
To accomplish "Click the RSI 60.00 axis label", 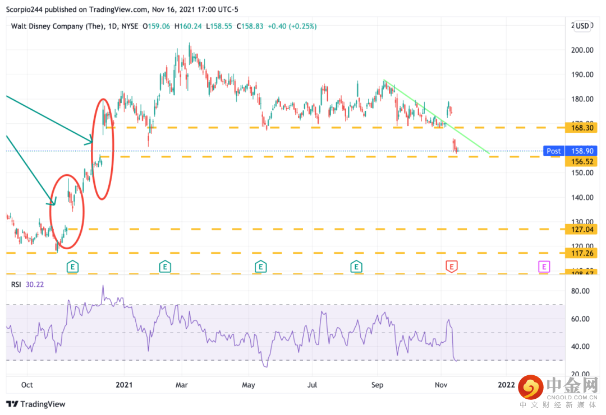I will (x=580, y=319).
